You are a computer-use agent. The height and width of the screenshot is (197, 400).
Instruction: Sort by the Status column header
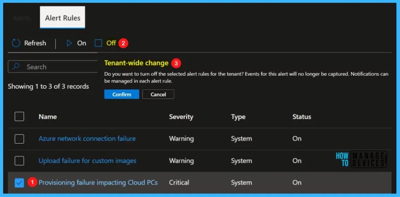tap(302, 117)
